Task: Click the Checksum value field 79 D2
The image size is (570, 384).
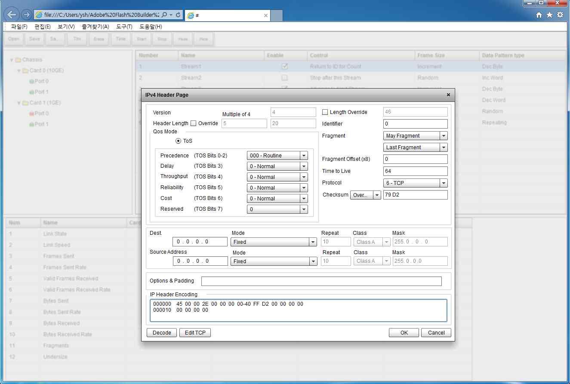Action: tap(416, 195)
